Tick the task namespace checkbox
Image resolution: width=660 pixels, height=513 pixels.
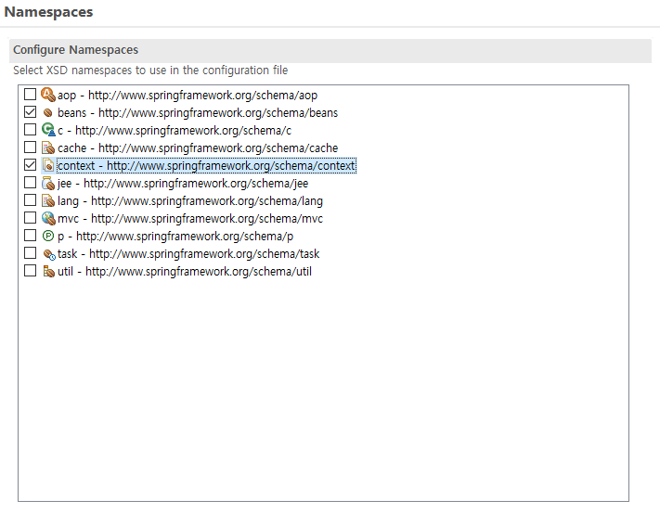30,253
